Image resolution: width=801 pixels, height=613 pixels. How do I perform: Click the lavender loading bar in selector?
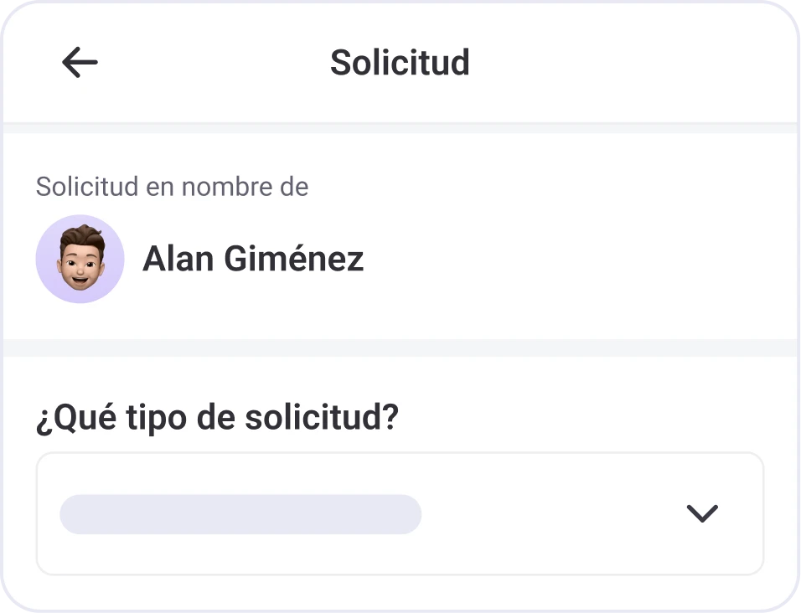(240, 513)
